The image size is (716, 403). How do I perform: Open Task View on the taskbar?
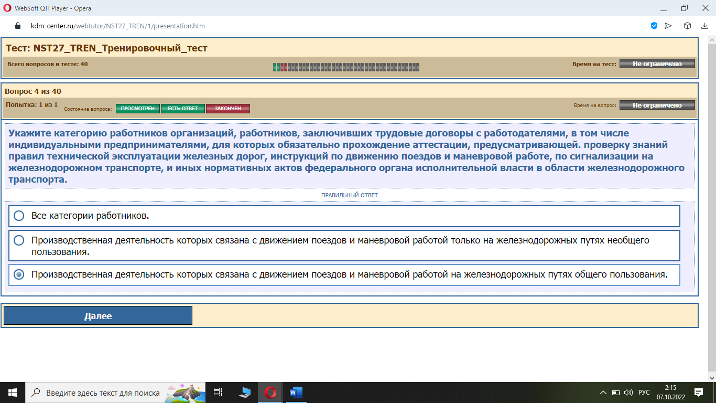pyautogui.click(x=218, y=393)
